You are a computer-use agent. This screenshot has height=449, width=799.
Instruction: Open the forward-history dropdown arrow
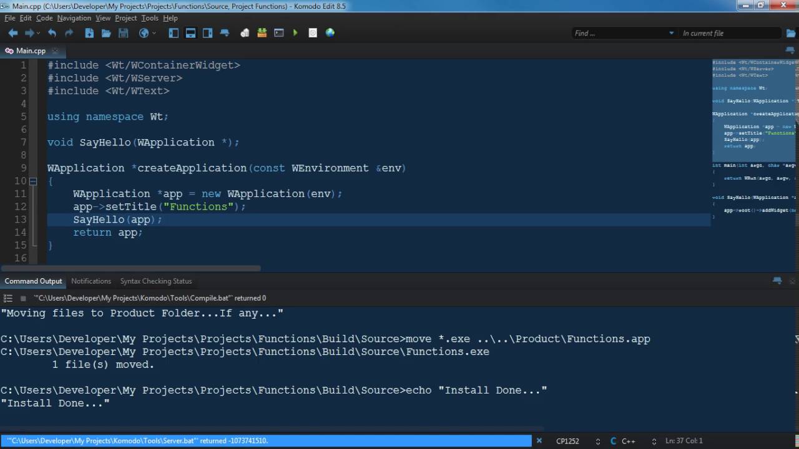(38, 33)
